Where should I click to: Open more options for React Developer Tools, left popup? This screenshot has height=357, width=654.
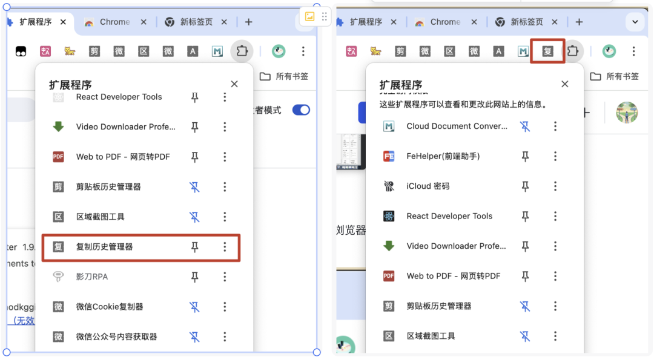pyautogui.click(x=225, y=97)
